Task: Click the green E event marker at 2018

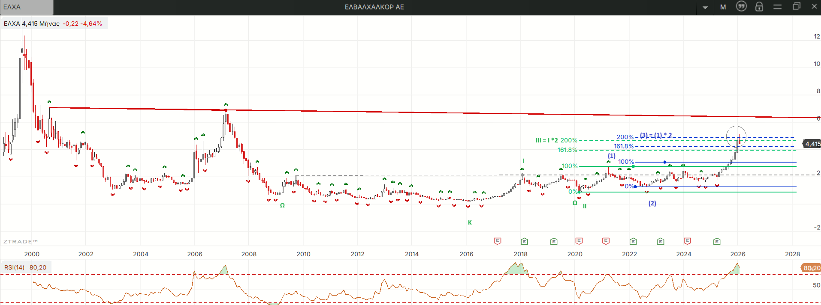Action: click(x=524, y=241)
